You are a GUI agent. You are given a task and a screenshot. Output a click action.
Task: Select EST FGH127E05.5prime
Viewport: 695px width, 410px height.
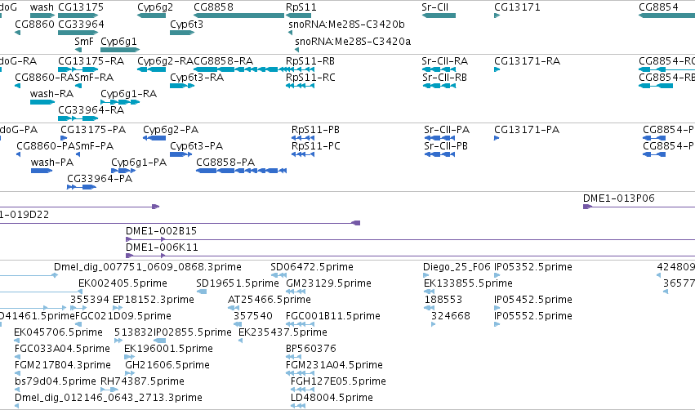click(x=338, y=381)
